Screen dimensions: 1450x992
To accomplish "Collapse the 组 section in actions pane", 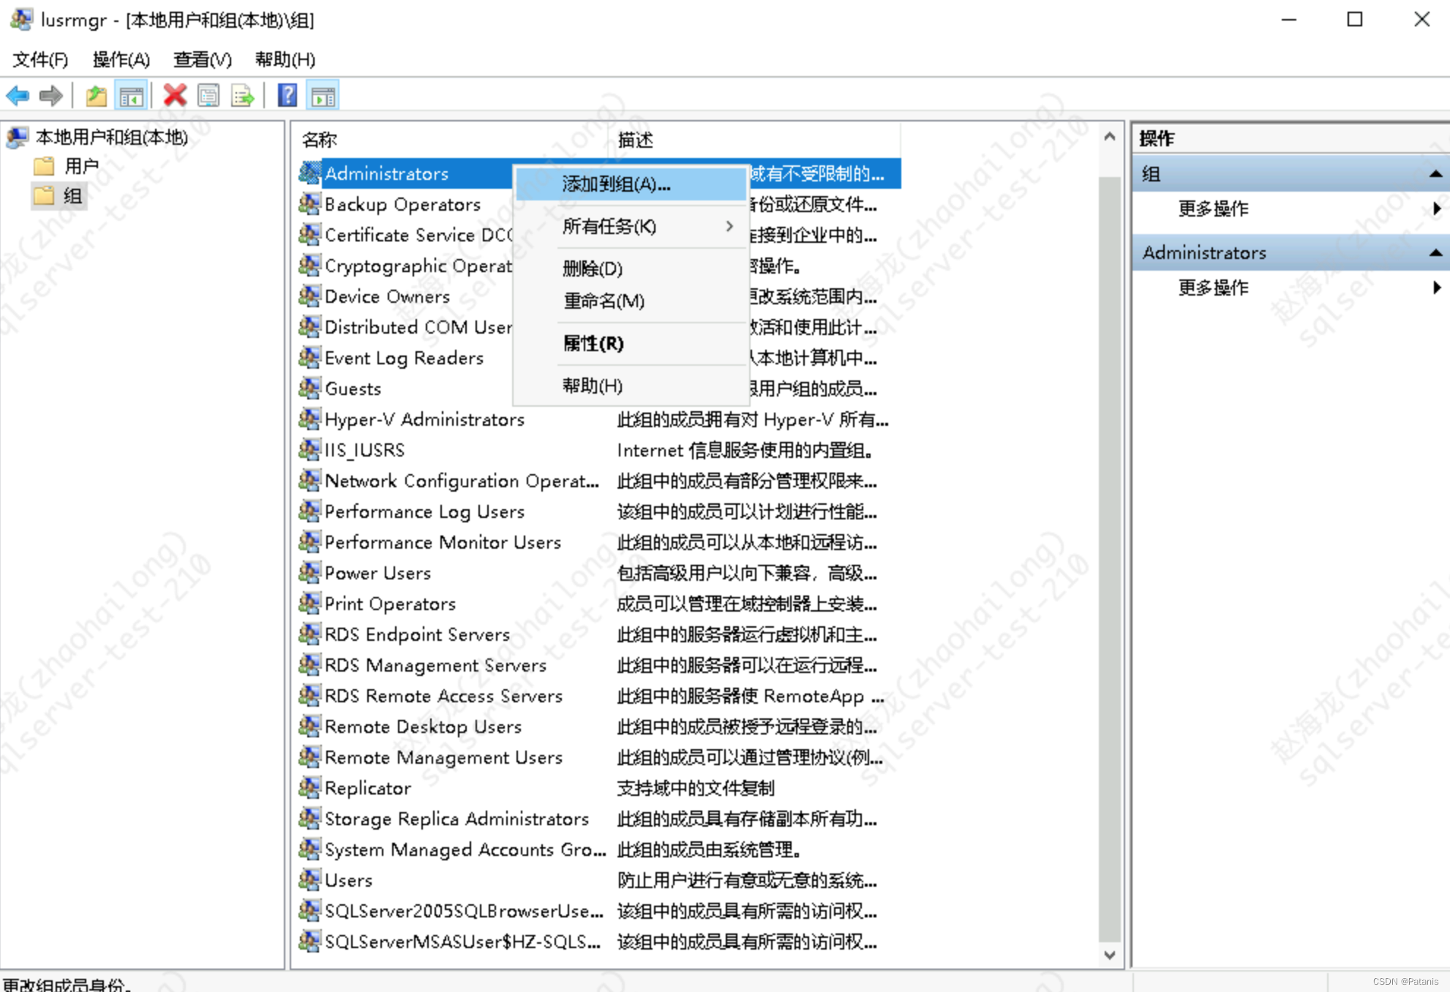I will point(1435,174).
